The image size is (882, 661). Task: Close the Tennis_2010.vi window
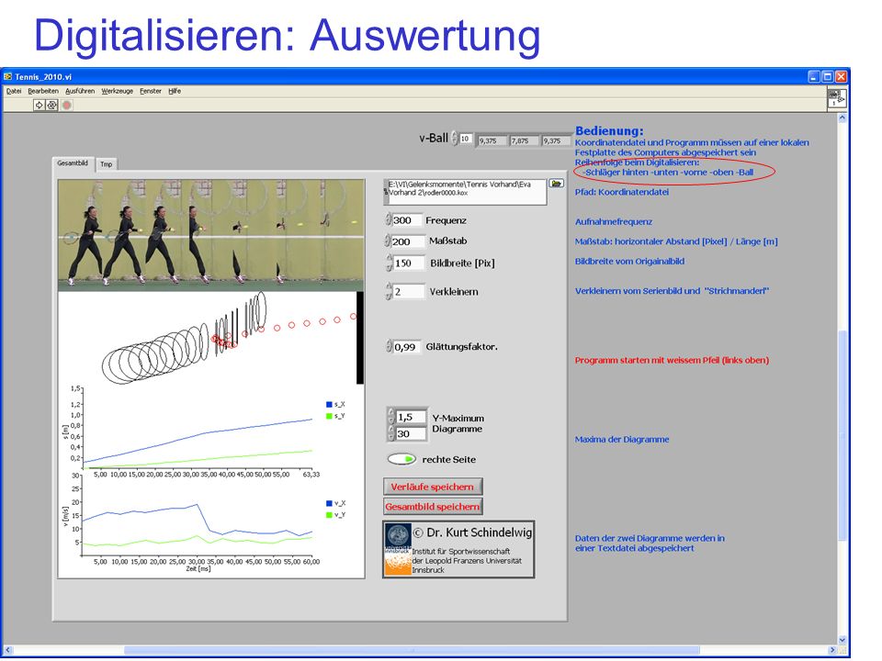841,77
